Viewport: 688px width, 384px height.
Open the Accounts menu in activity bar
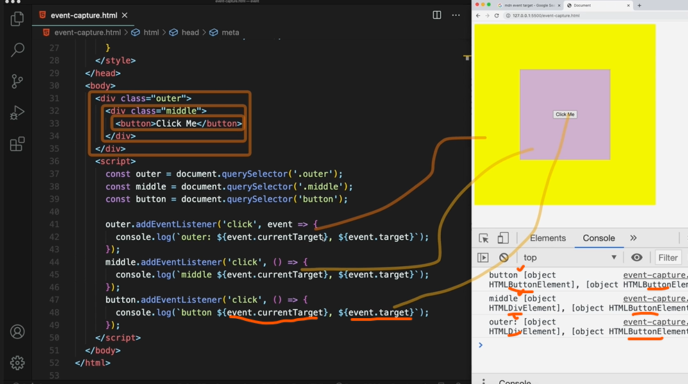[17, 332]
